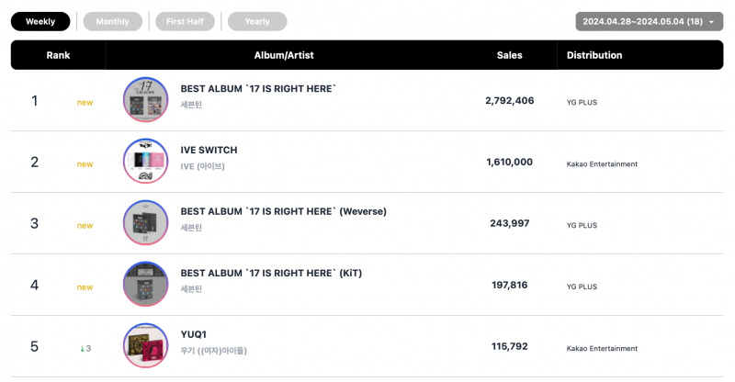Viewport: 735px width, 382px height.
Task: Open the `17 IS RIGHT HERE` (KiT) title
Action: click(x=271, y=273)
